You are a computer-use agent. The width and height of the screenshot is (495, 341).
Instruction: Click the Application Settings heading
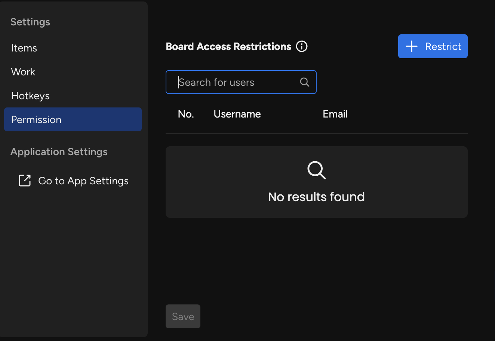coord(59,151)
